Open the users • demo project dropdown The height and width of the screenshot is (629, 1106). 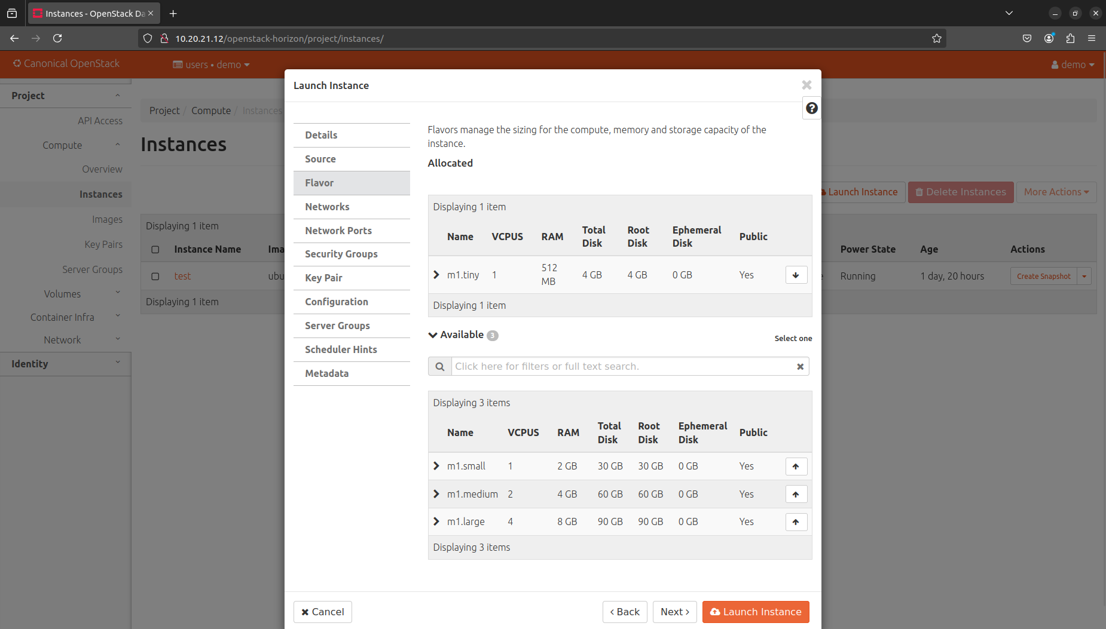click(x=212, y=65)
